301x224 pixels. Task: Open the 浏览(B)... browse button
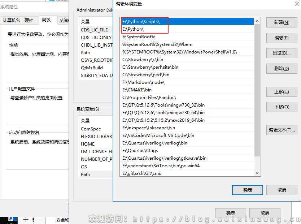pos(282,53)
